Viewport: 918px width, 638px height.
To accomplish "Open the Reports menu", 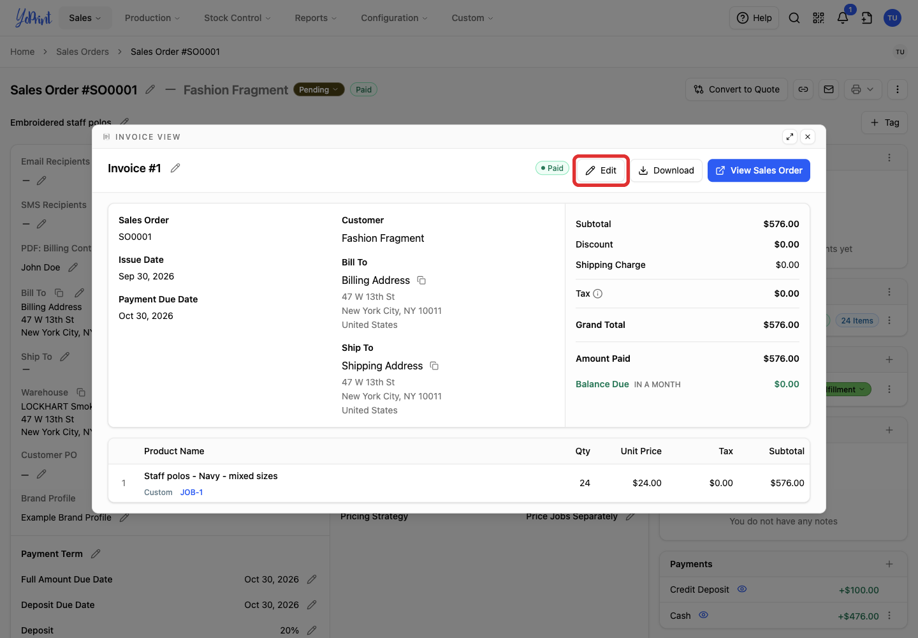I will point(316,18).
